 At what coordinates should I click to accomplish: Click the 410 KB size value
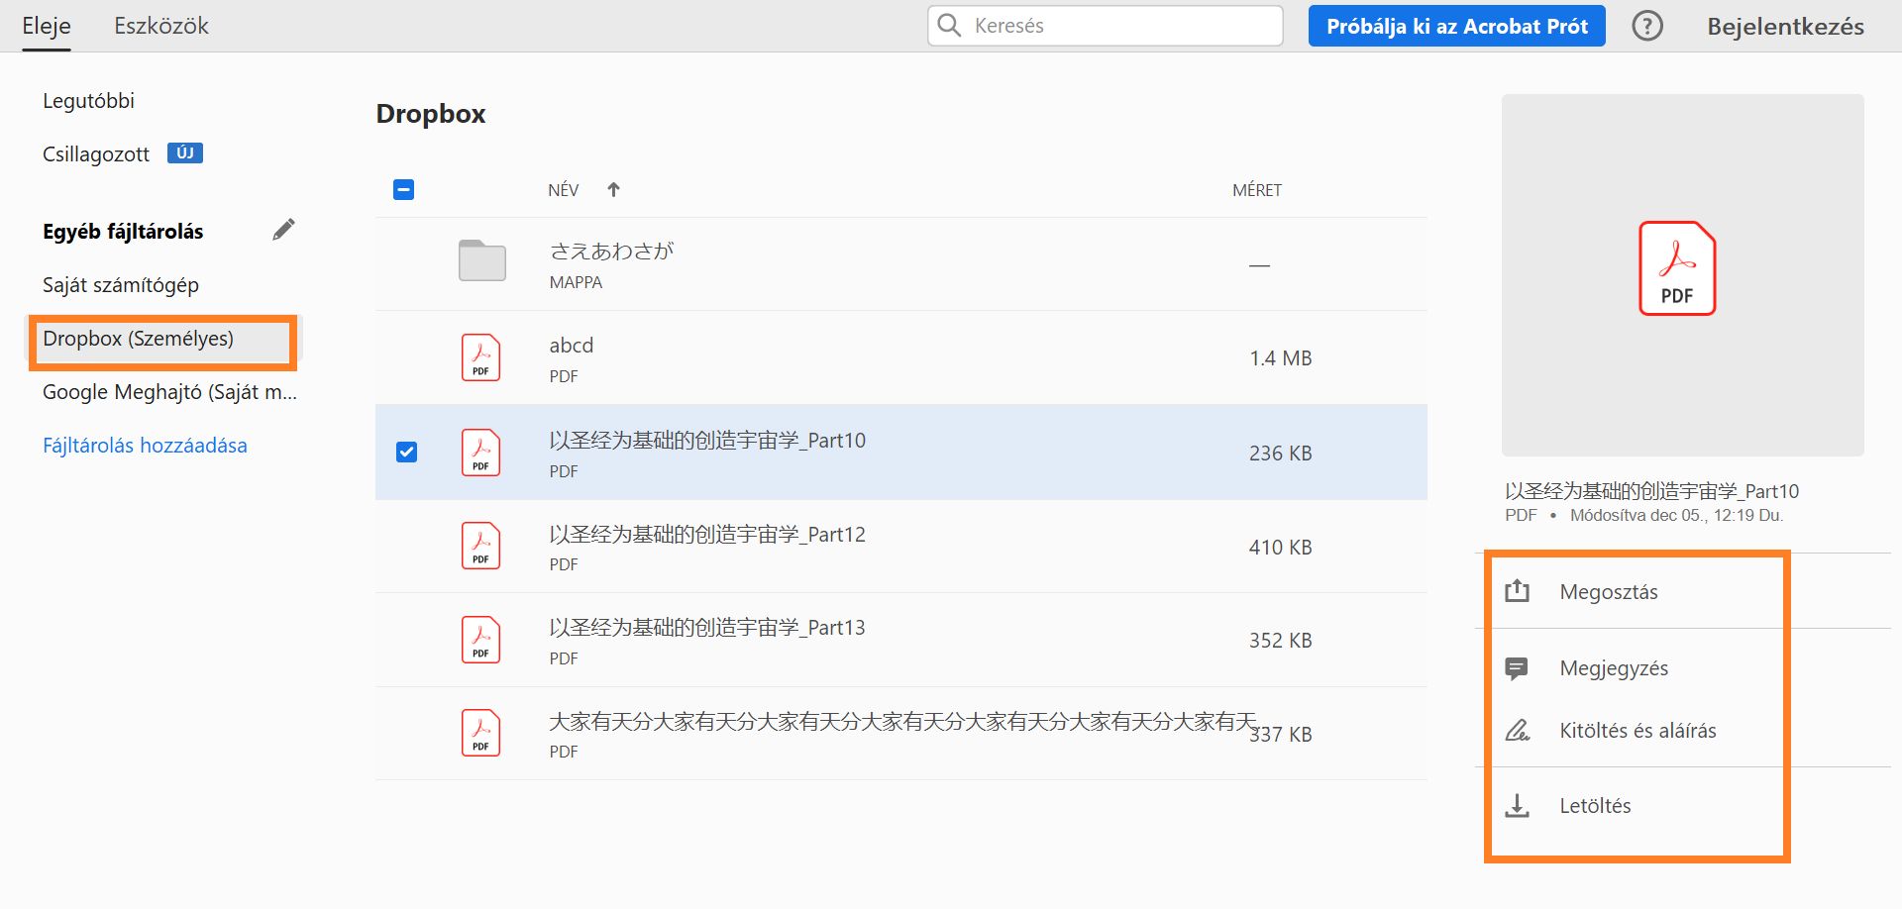pos(1280,548)
